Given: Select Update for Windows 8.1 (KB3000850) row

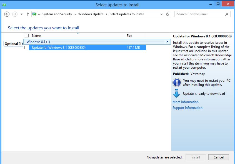Looking at the screenshot, I should pos(87,48).
